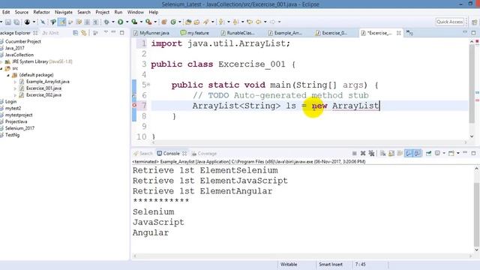Click the New Java Package icon
The image size is (480, 270).
tap(164, 22)
